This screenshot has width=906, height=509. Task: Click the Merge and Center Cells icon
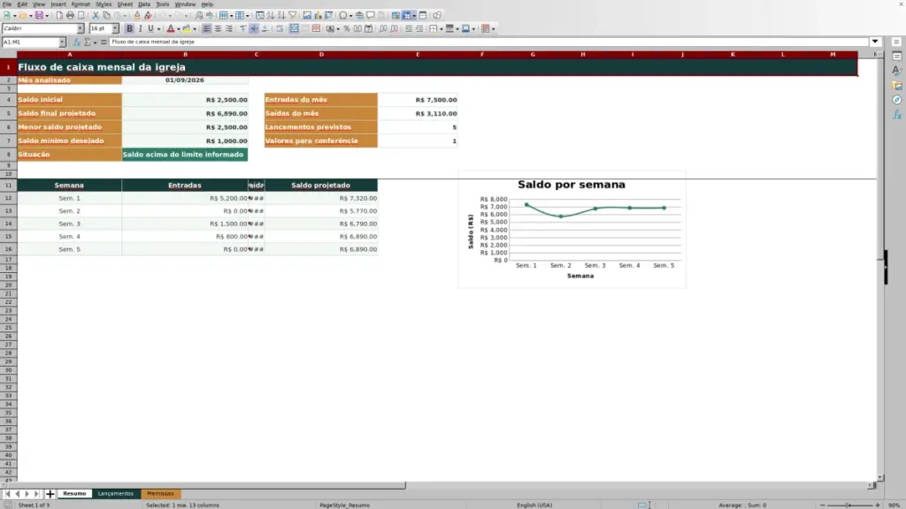[294, 29]
